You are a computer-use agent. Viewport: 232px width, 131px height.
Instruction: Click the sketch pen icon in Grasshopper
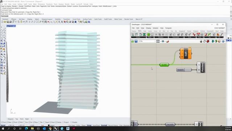point(167,41)
